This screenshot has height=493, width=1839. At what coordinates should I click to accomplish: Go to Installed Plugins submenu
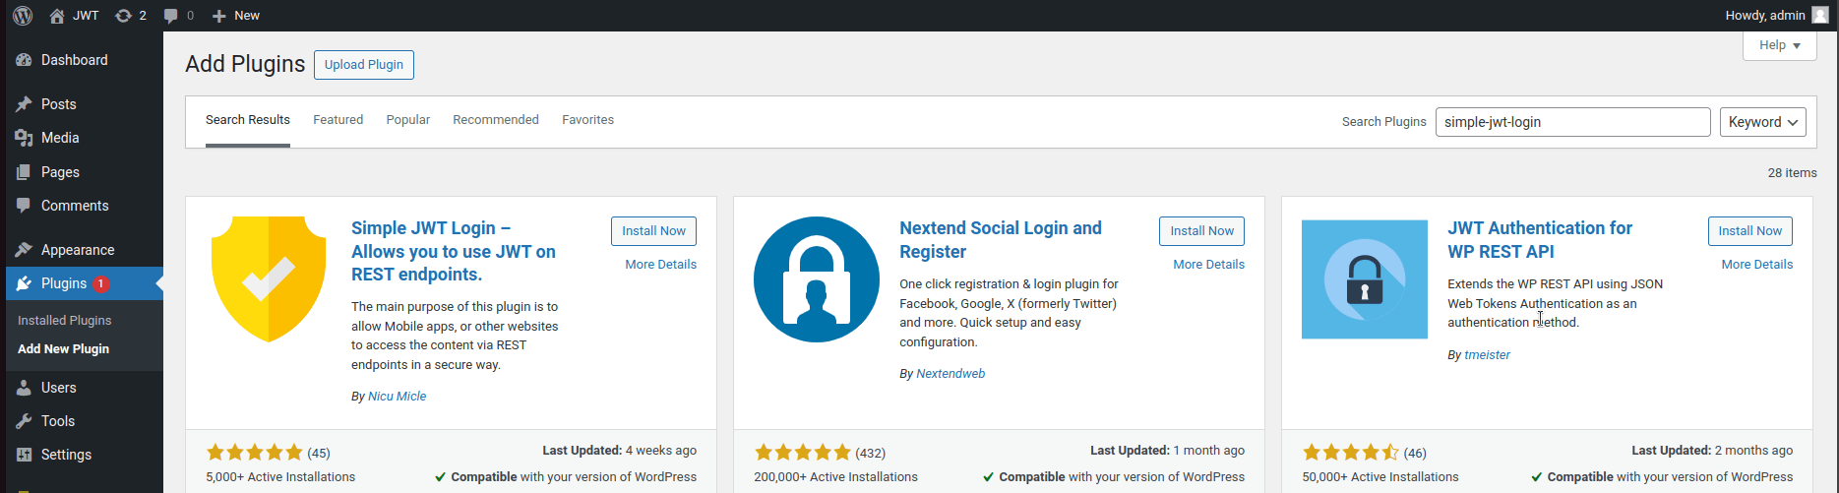[65, 321]
